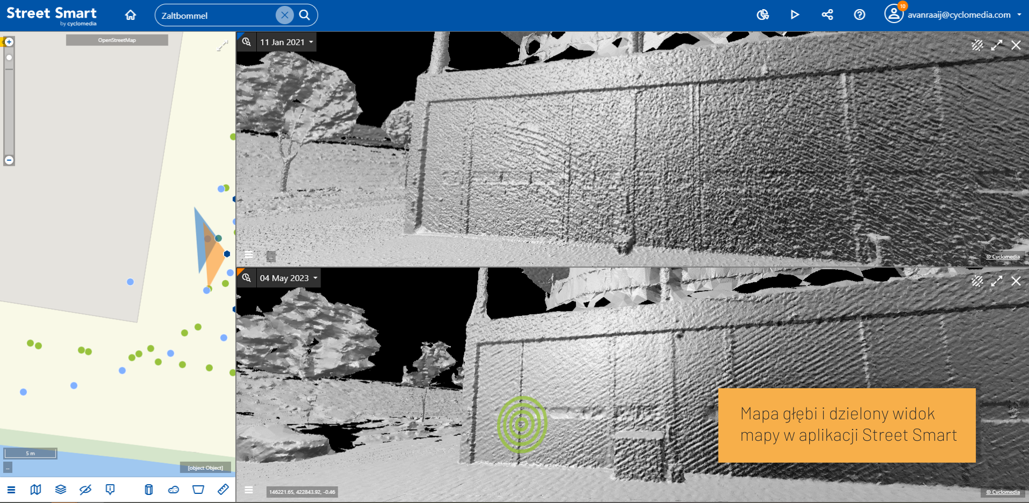Open the share options
Image resolution: width=1029 pixels, height=503 pixels.
point(827,15)
